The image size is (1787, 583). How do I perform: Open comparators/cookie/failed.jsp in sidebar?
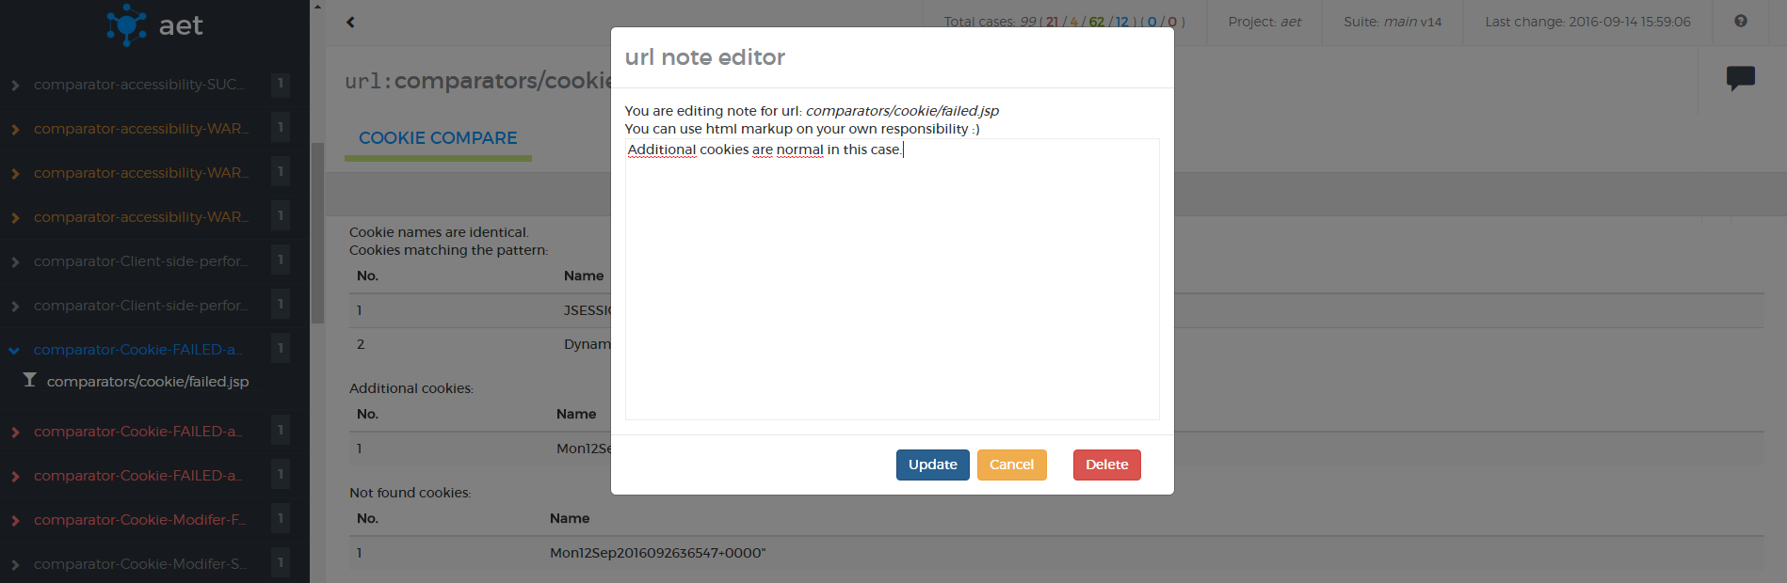click(x=148, y=382)
